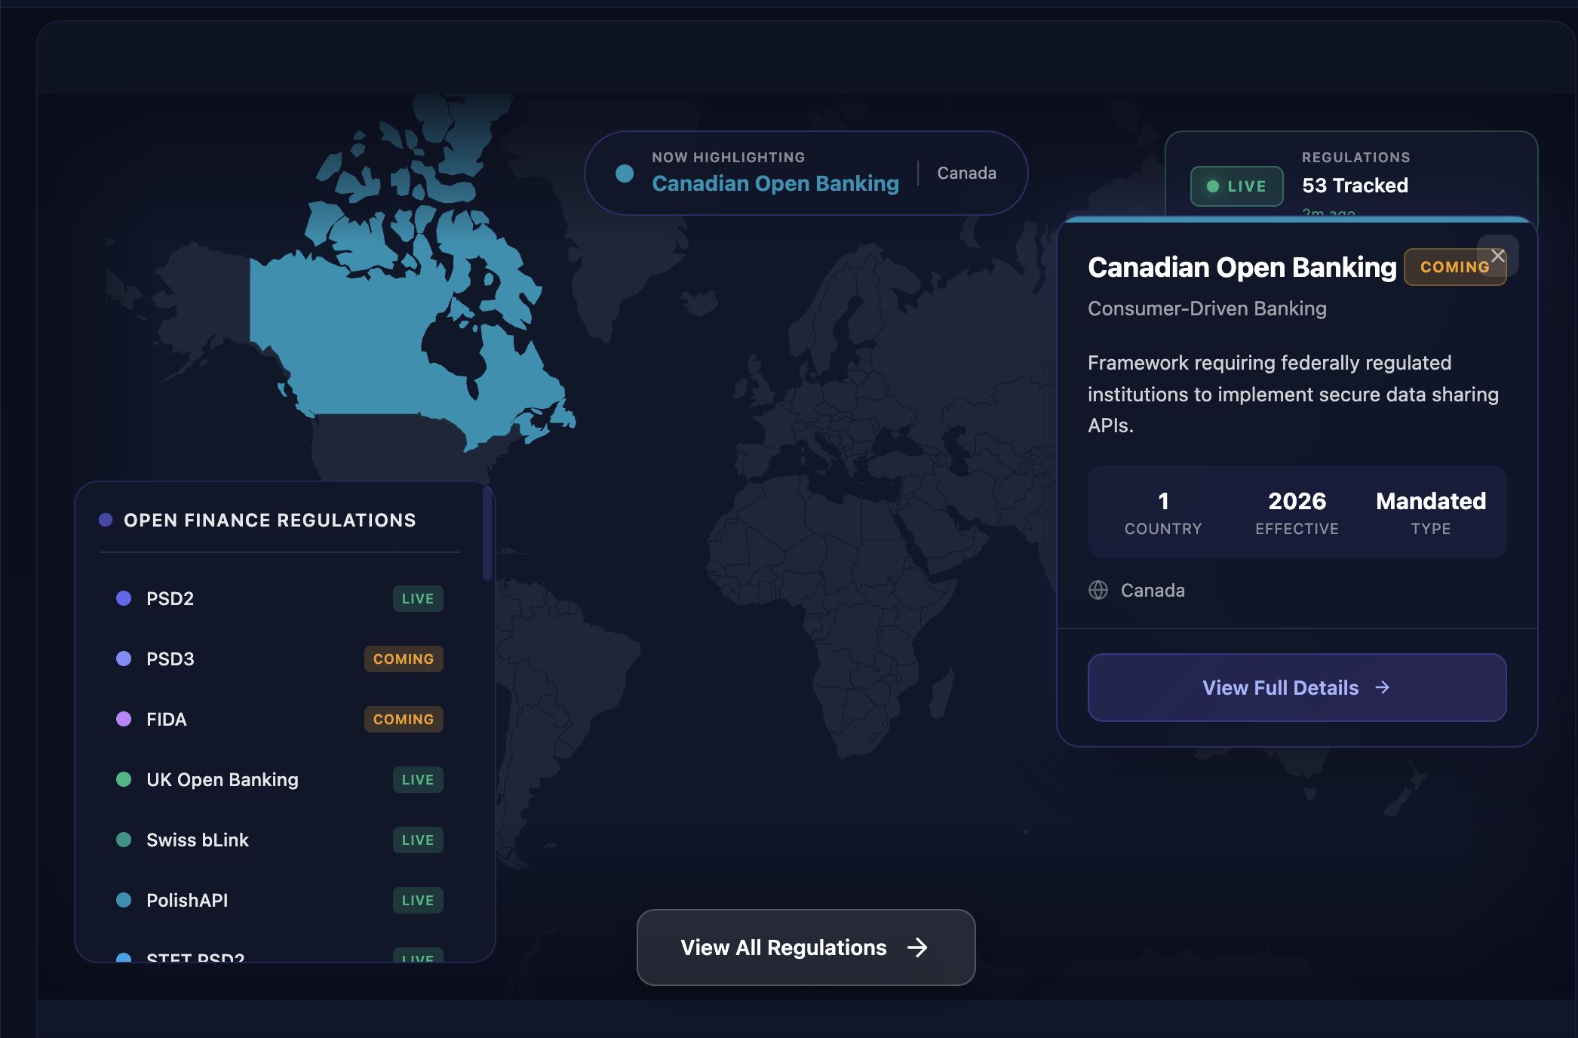Click the globe icon next to Canada

pos(1098,590)
